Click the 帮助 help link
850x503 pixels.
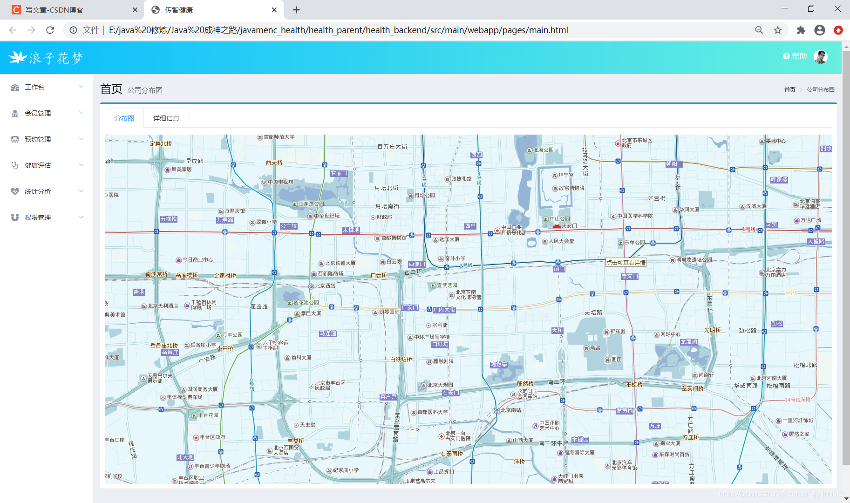tap(795, 56)
